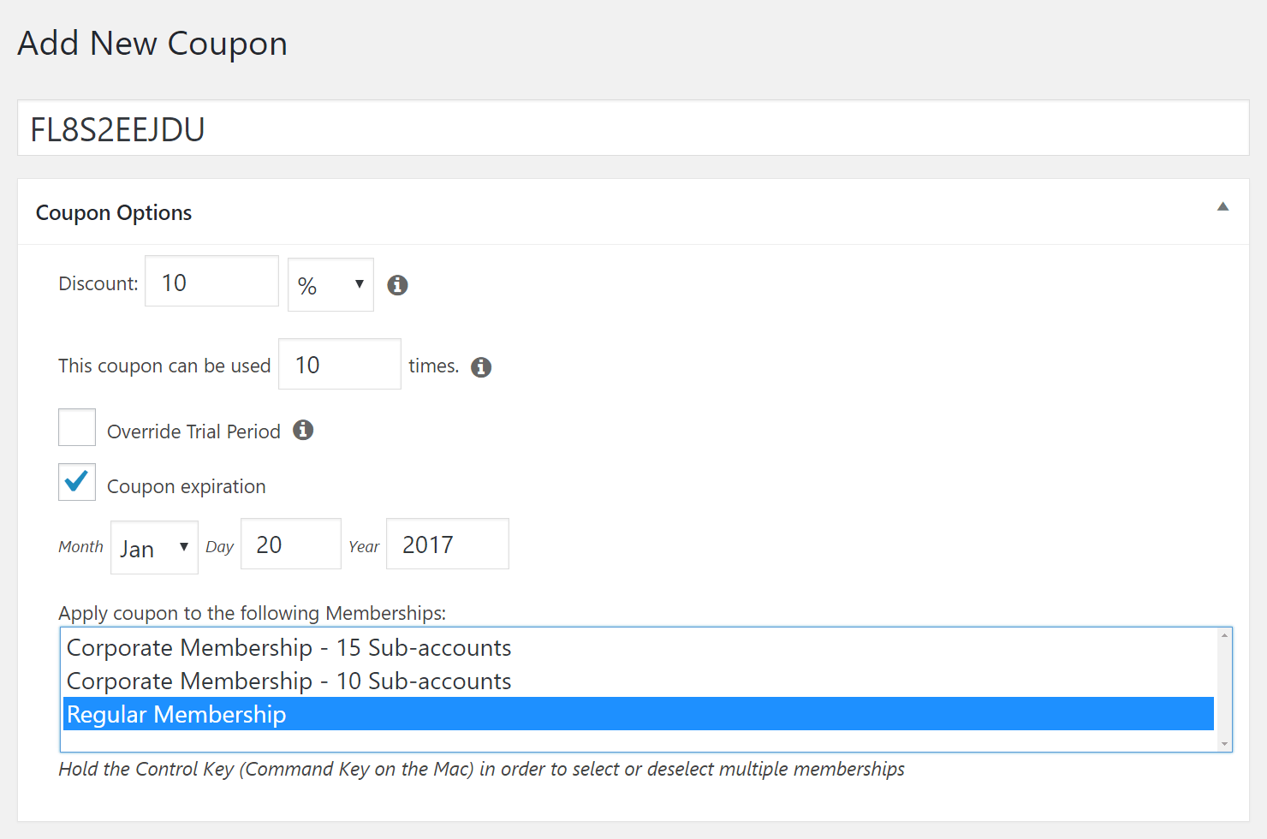Uncheck the Coupon expiration checkbox
The width and height of the screenshot is (1267, 839).
77,482
